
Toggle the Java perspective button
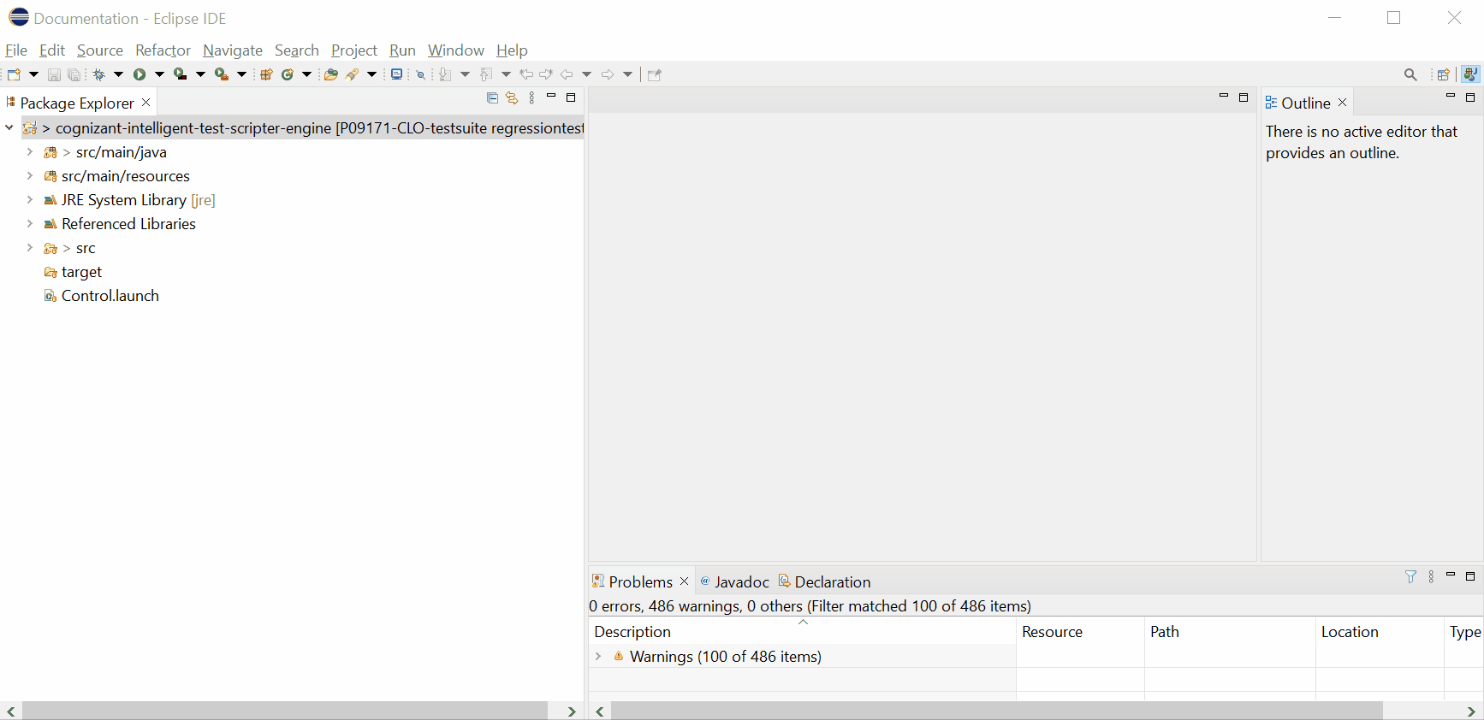coord(1470,74)
